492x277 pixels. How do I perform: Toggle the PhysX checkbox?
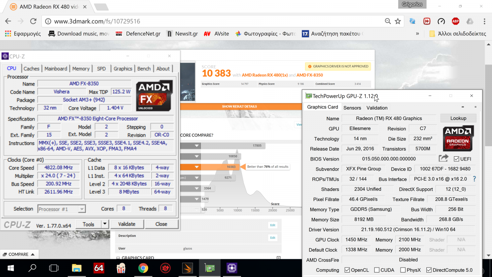[x=403, y=270]
